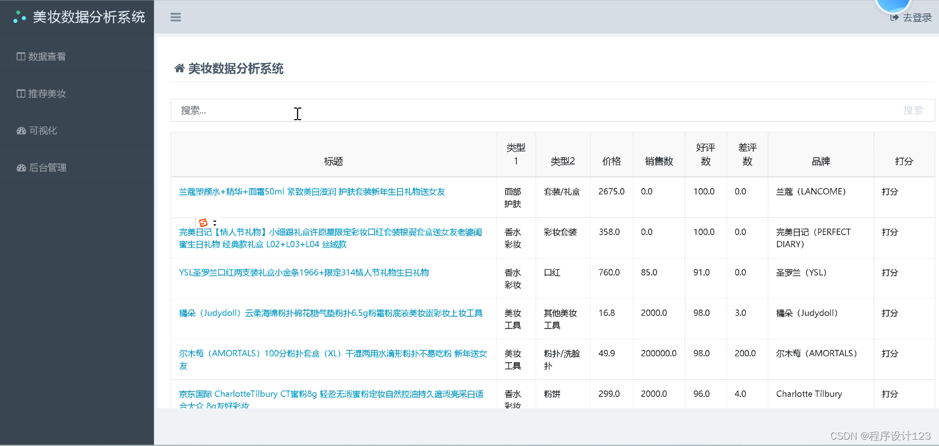939x446 pixels.
Task: Click the 去登录 login arrow icon
Action: (x=894, y=18)
